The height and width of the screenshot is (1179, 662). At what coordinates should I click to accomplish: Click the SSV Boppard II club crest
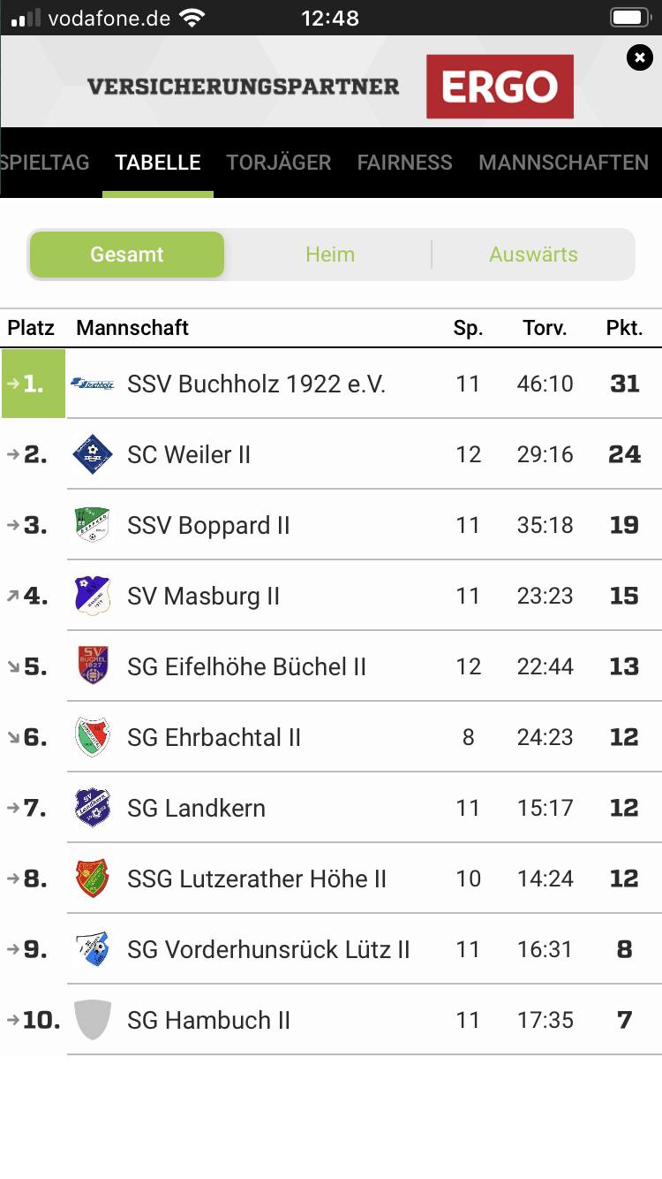point(93,525)
